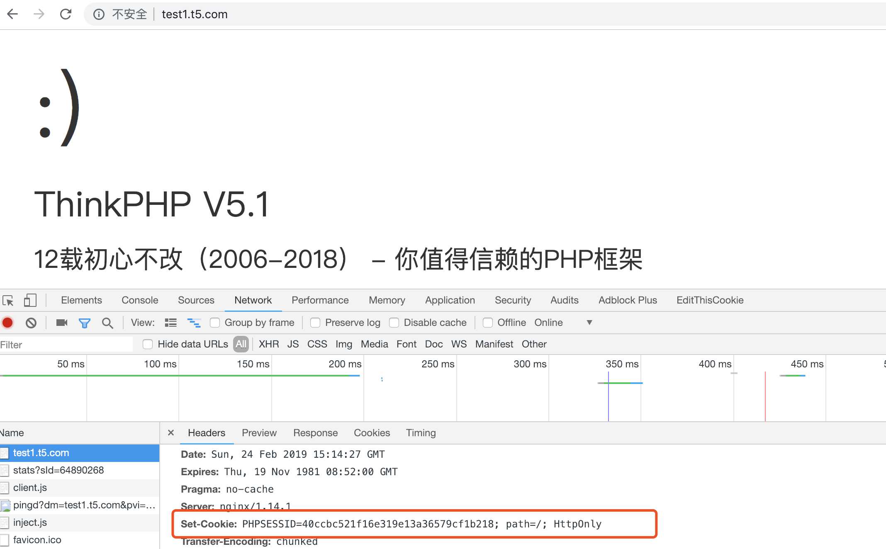The width and height of the screenshot is (886, 549).
Task: Filter requests by Other
Action: click(x=534, y=344)
